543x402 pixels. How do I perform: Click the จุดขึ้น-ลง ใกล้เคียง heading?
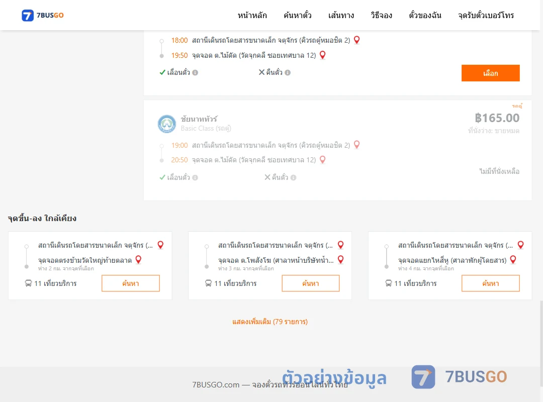click(x=42, y=219)
